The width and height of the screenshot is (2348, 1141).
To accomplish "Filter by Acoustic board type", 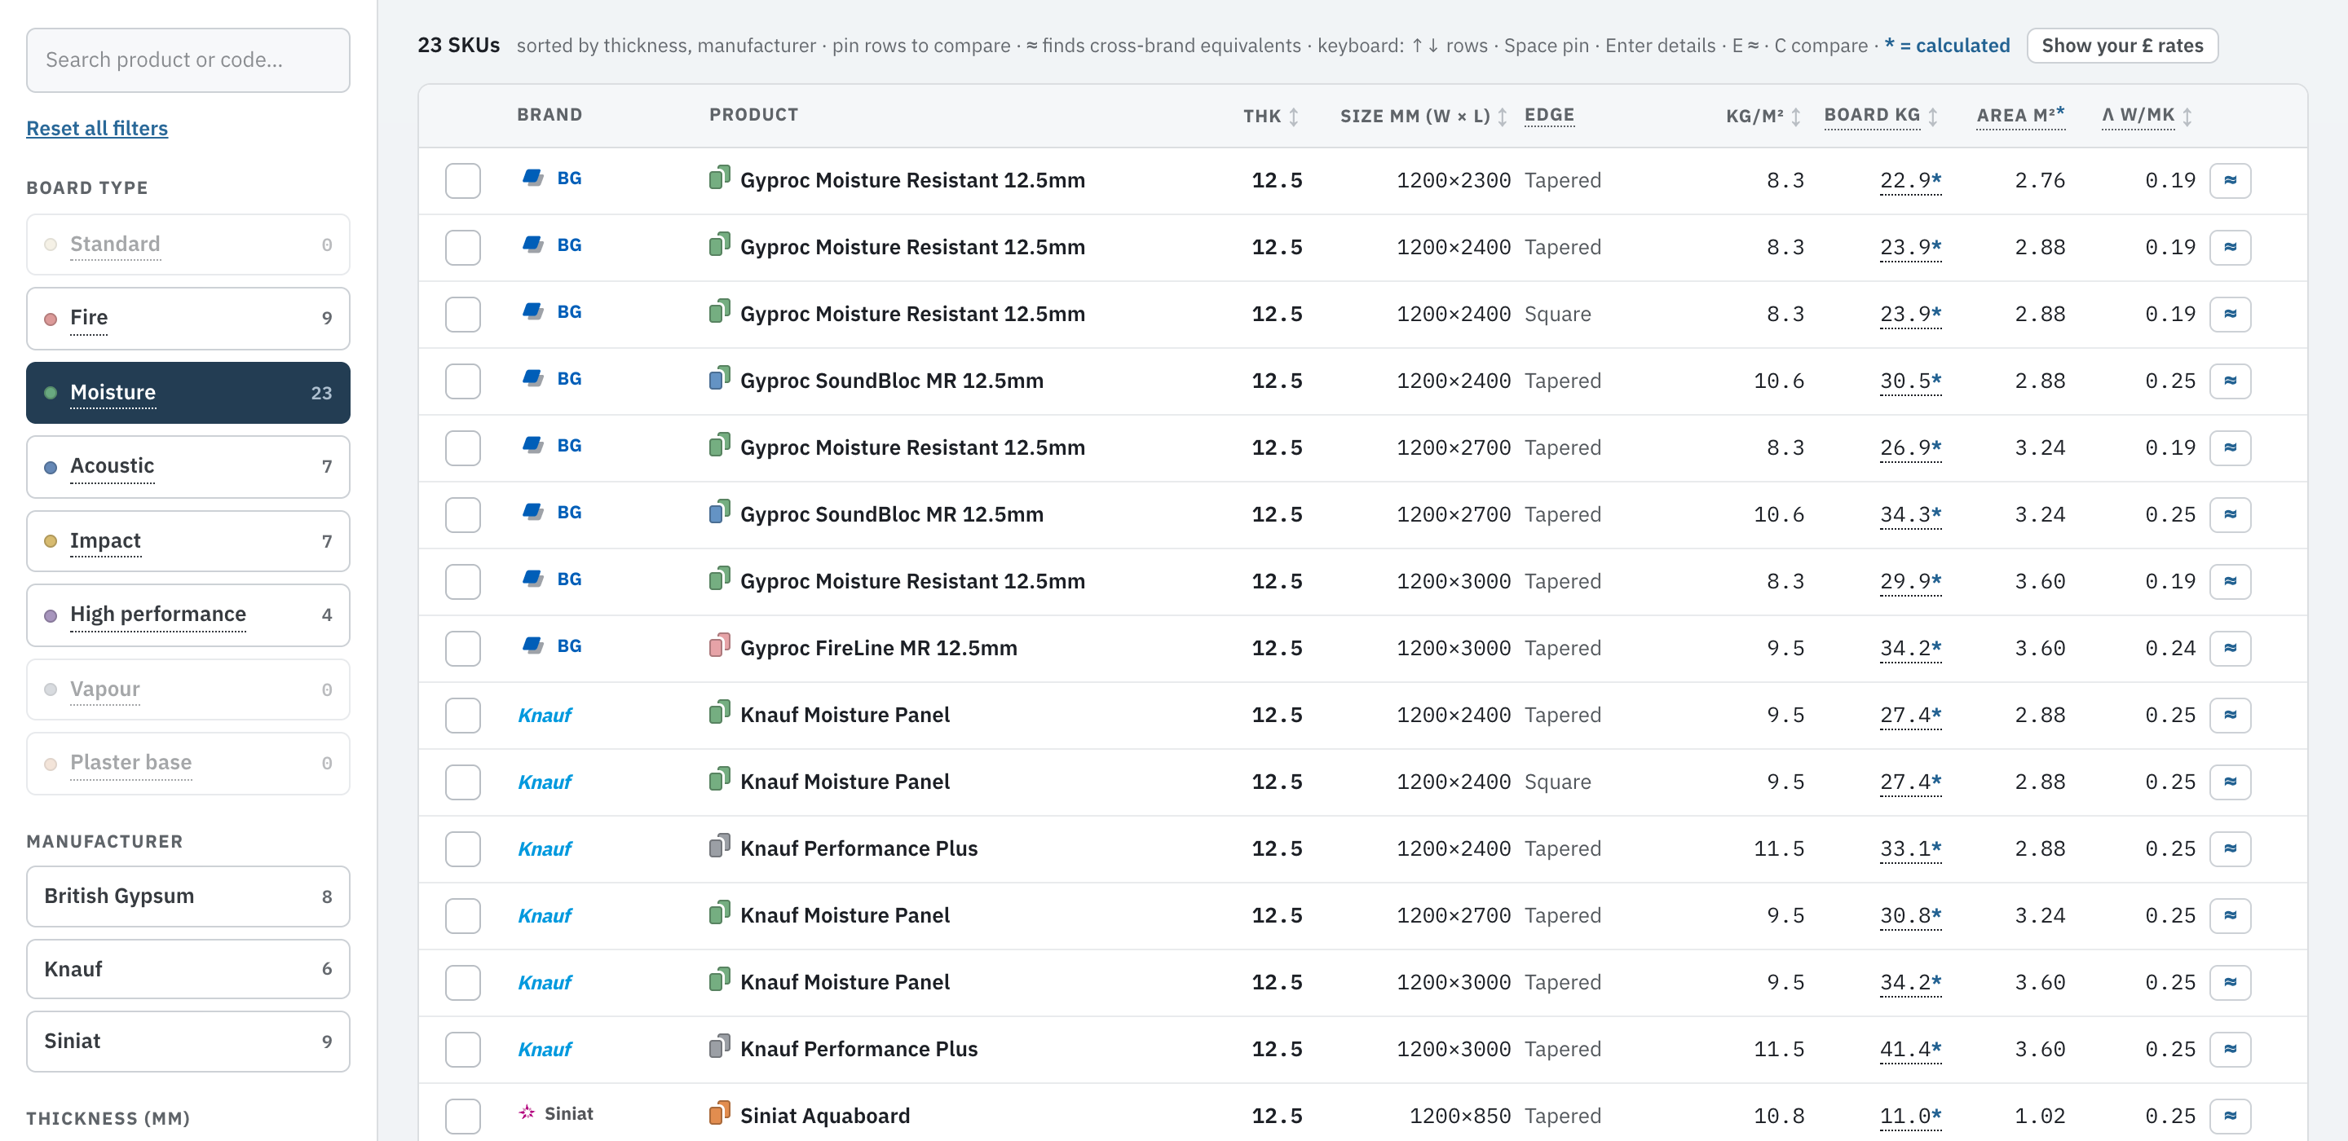I will (188, 467).
